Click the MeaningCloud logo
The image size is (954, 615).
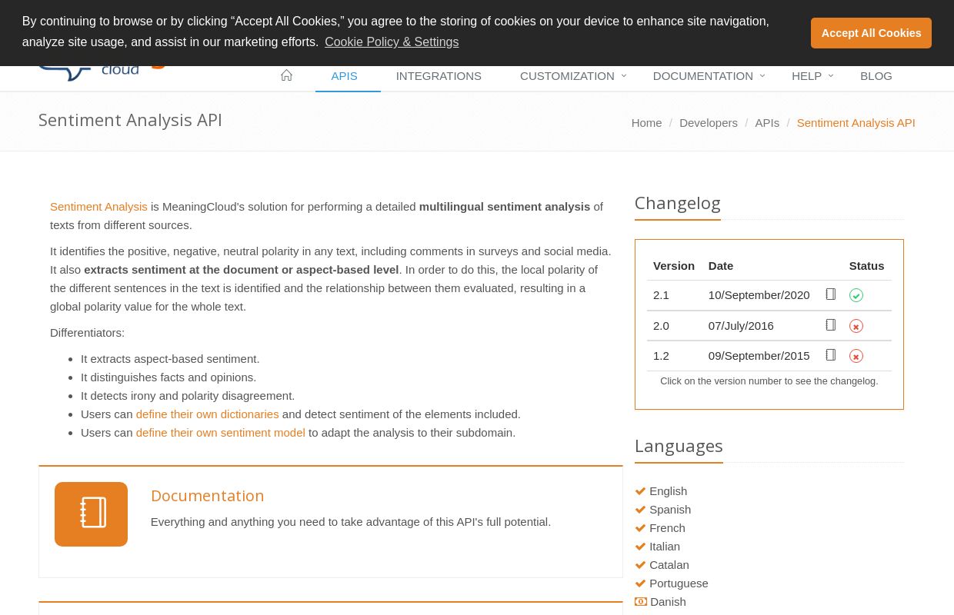(102, 72)
